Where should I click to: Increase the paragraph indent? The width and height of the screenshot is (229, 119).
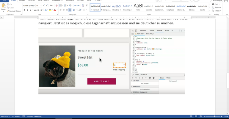click(79, 6)
